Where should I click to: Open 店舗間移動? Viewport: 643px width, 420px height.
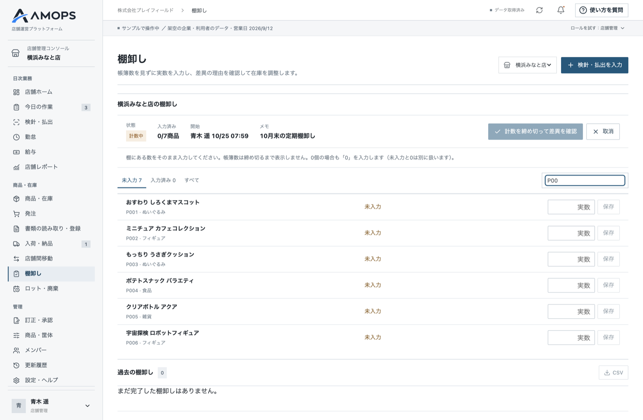tap(51, 258)
